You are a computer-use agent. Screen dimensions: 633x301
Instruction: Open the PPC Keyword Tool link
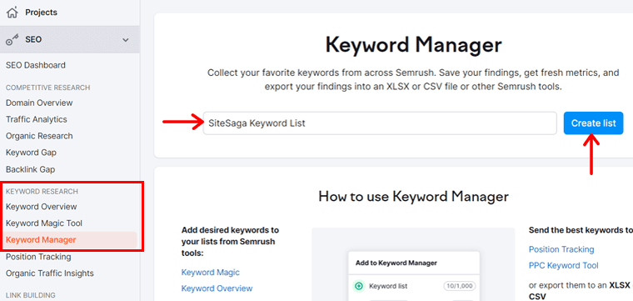[564, 265]
